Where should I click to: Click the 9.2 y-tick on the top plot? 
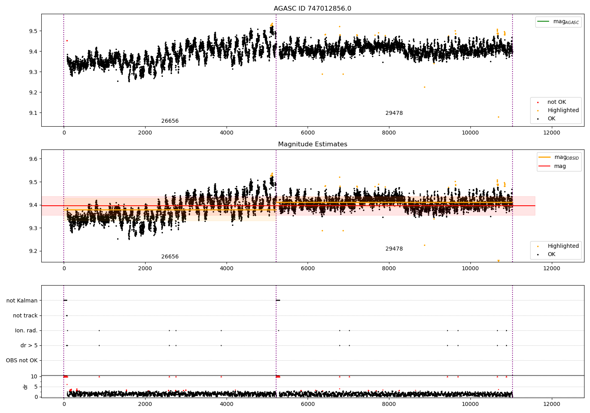[33, 92]
